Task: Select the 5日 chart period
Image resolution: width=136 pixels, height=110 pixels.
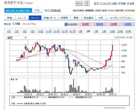Action: tap(32, 31)
